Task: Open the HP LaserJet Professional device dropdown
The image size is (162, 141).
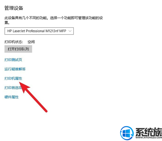Action: pyautogui.click(x=39, y=31)
